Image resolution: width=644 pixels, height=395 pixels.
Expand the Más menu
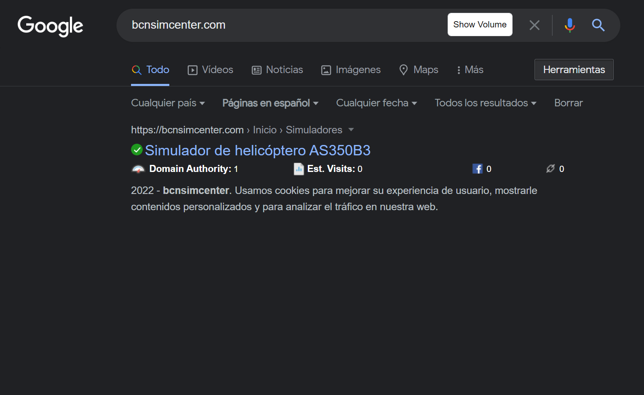click(470, 70)
